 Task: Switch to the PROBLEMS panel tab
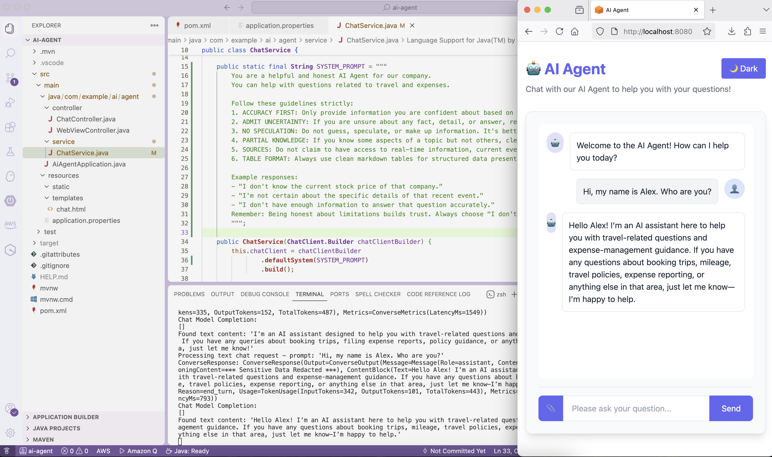(x=189, y=294)
